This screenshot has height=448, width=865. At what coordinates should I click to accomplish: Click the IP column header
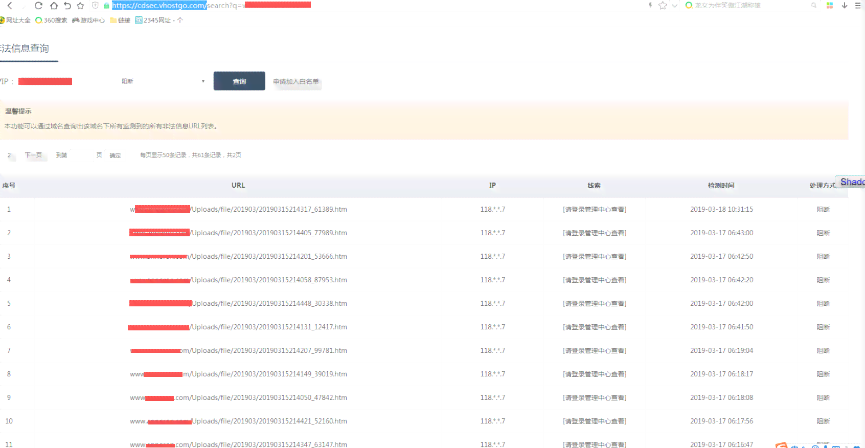(x=492, y=185)
